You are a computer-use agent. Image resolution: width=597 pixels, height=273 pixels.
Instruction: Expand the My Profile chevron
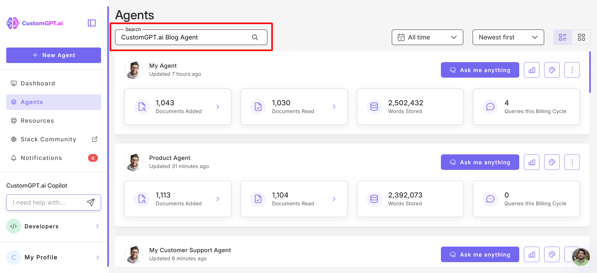[x=97, y=257]
